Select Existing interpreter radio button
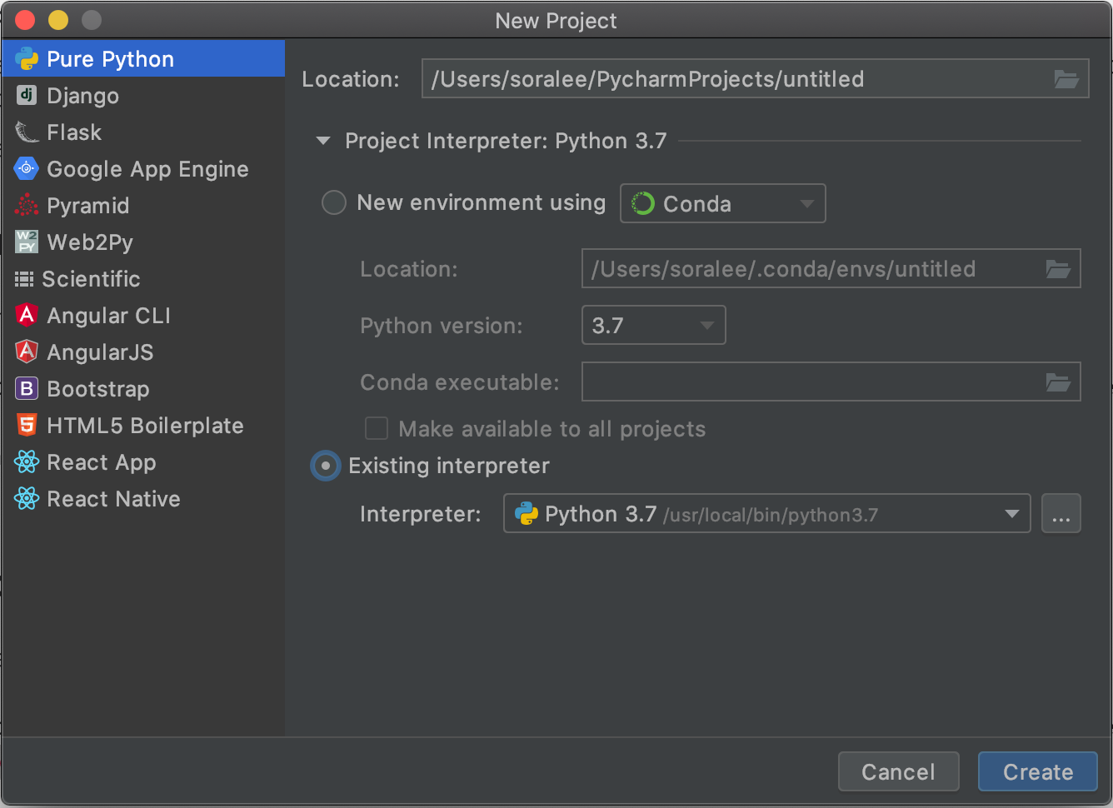 [326, 466]
